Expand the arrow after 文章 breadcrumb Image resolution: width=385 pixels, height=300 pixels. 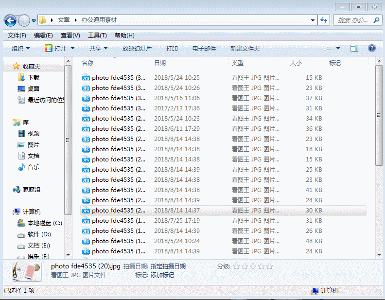click(76, 20)
